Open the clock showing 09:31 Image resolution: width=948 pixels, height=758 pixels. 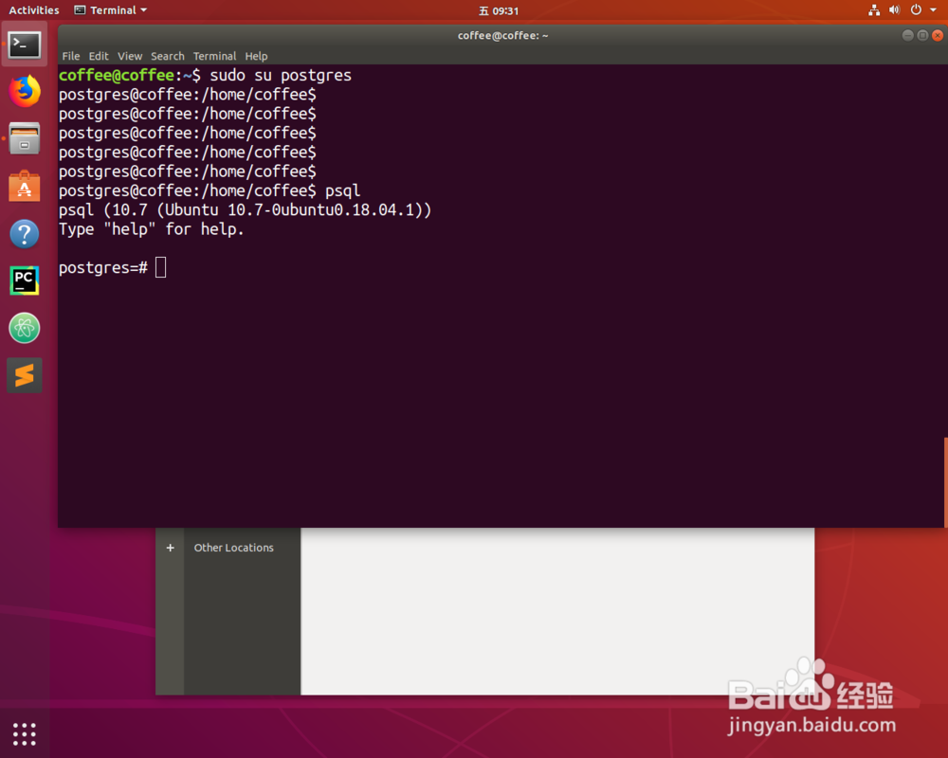click(499, 10)
